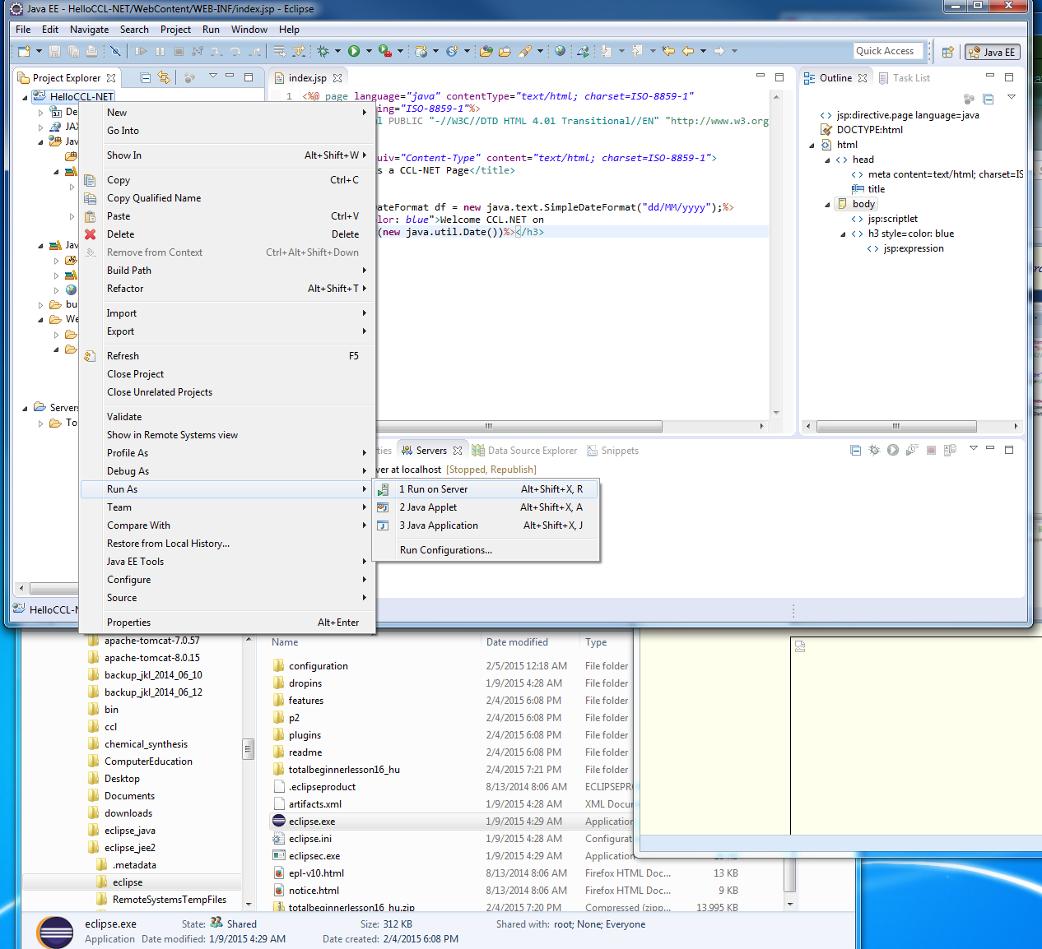Click the Open Perspective icon

(x=947, y=52)
